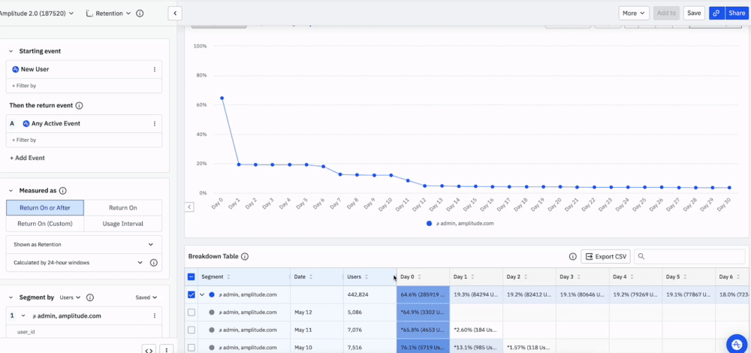This screenshot has height=353, width=751.
Task: Select the Return On or After option
Action: point(45,208)
